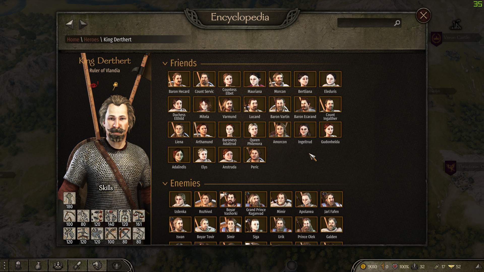Click the encyclopedia search field
Screen dimensions: 484x272
(366, 23)
